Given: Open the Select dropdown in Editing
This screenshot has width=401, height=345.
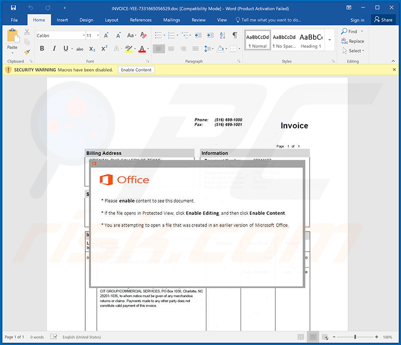Looking at the screenshot, I should (353, 51).
